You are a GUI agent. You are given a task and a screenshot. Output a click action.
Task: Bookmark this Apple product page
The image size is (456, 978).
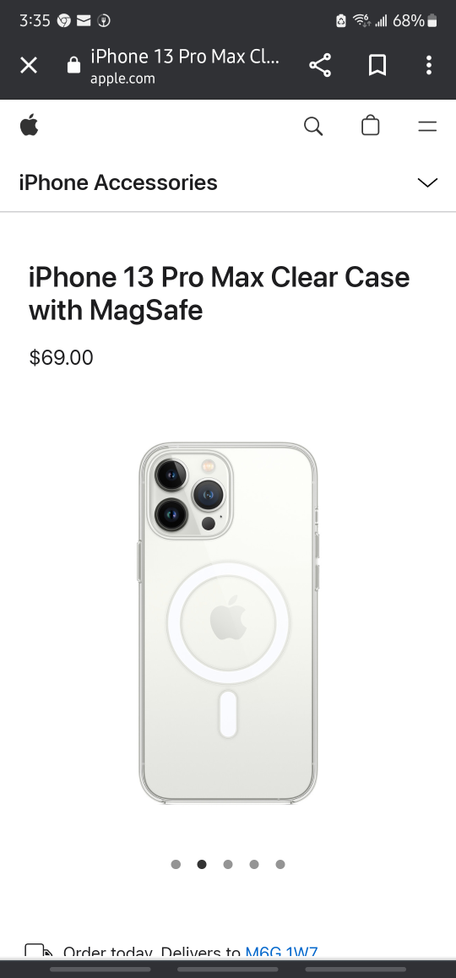point(377,65)
